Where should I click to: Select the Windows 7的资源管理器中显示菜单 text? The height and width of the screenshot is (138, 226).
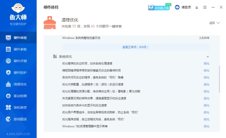(85, 126)
